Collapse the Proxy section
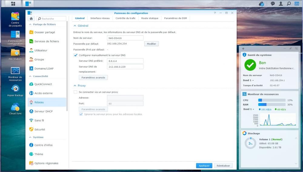The height and width of the screenshot is (172, 303). tap(75, 86)
